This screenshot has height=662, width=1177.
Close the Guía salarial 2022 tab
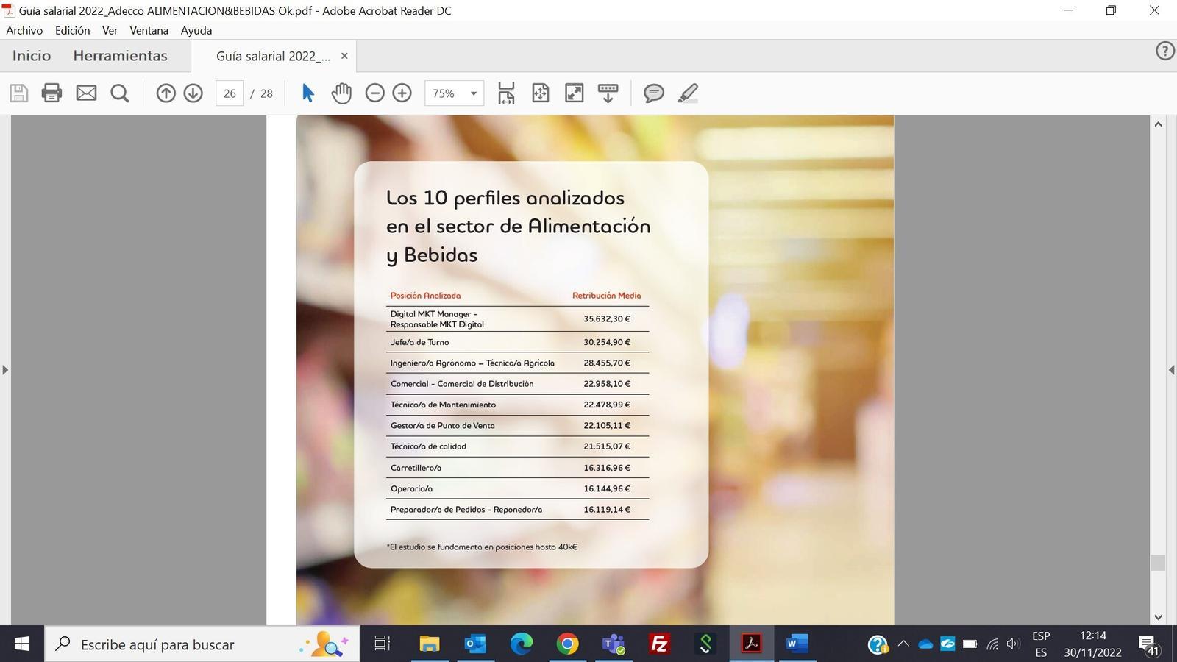[344, 56]
